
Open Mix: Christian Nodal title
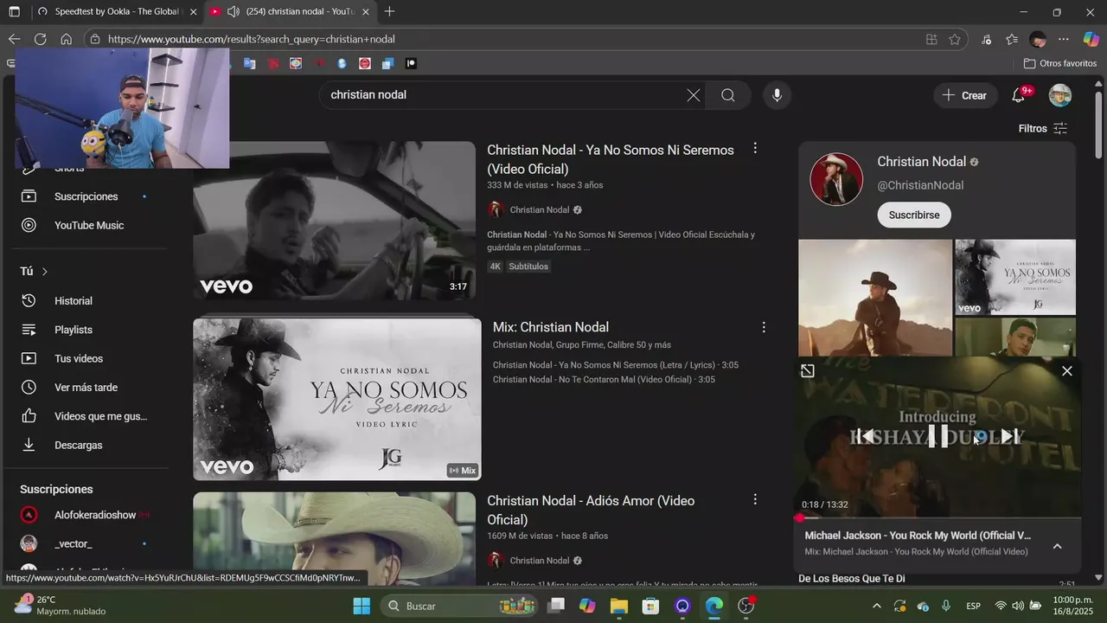[x=551, y=327]
